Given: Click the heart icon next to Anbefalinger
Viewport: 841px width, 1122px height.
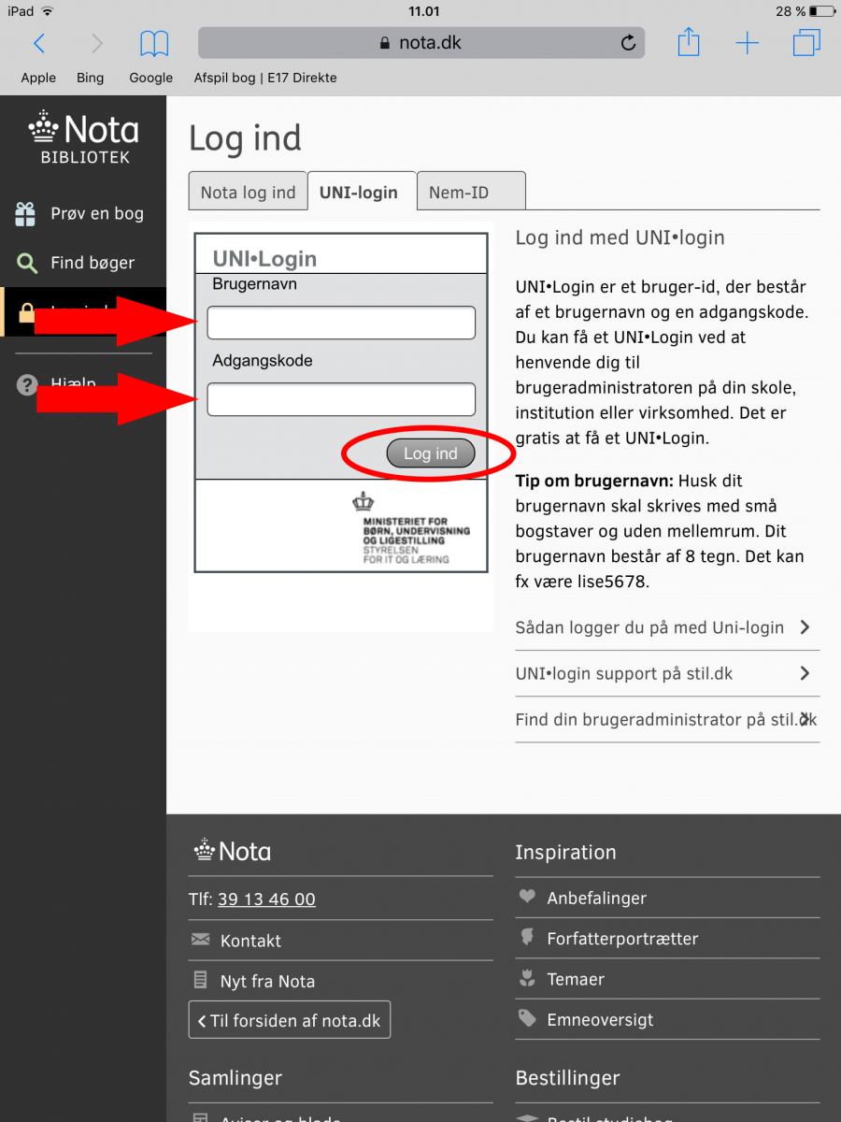Looking at the screenshot, I should click(527, 898).
